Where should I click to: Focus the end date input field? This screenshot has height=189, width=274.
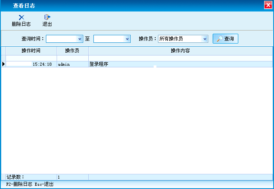(108, 39)
